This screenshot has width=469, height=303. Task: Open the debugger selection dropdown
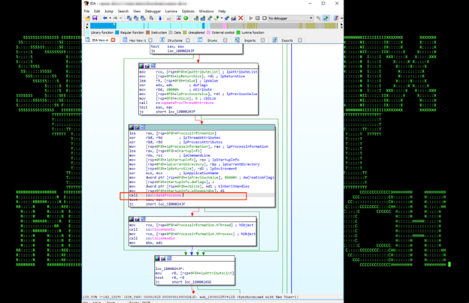click(310, 18)
